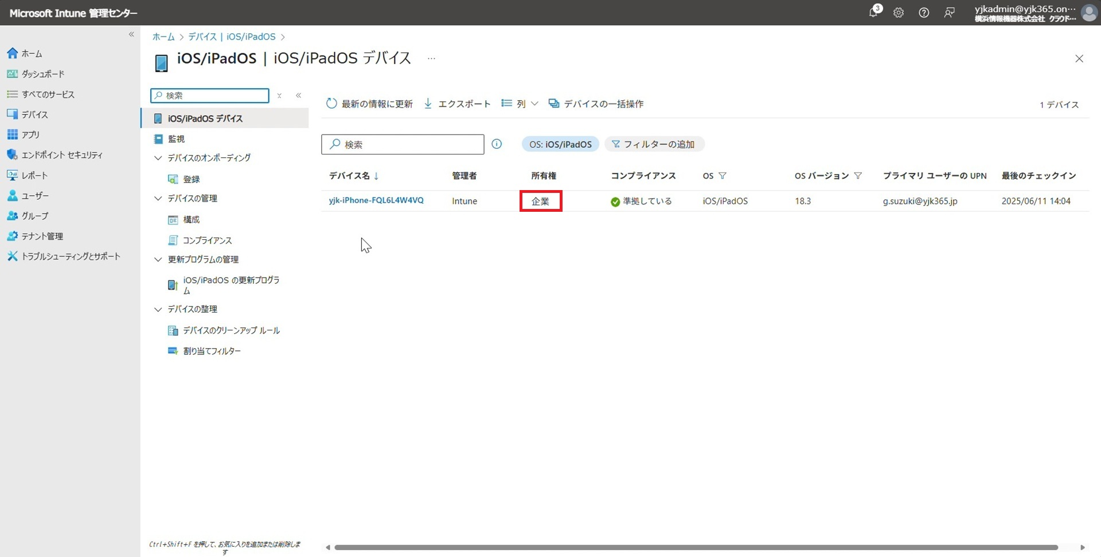Click the 管理者 column header
Screen dimensions: 1101x557
click(x=464, y=176)
